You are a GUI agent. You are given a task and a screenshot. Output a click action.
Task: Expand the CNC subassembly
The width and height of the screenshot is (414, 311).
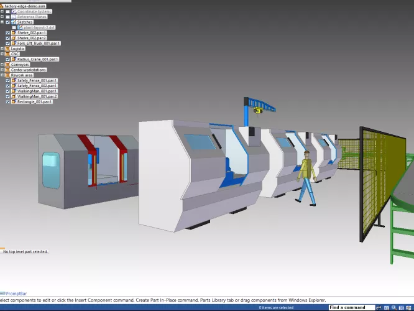coord(2,53)
